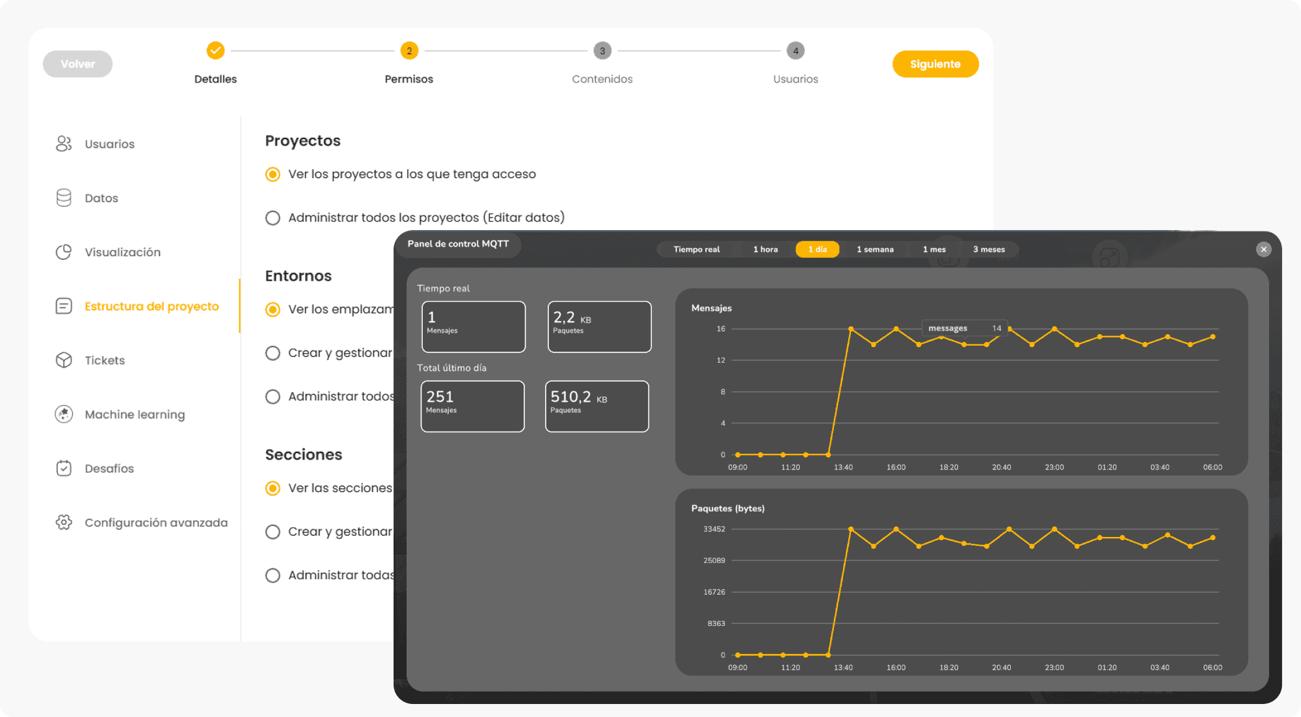Click the Estructura del proyecto icon
The width and height of the screenshot is (1301, 717).
[64, 306]
